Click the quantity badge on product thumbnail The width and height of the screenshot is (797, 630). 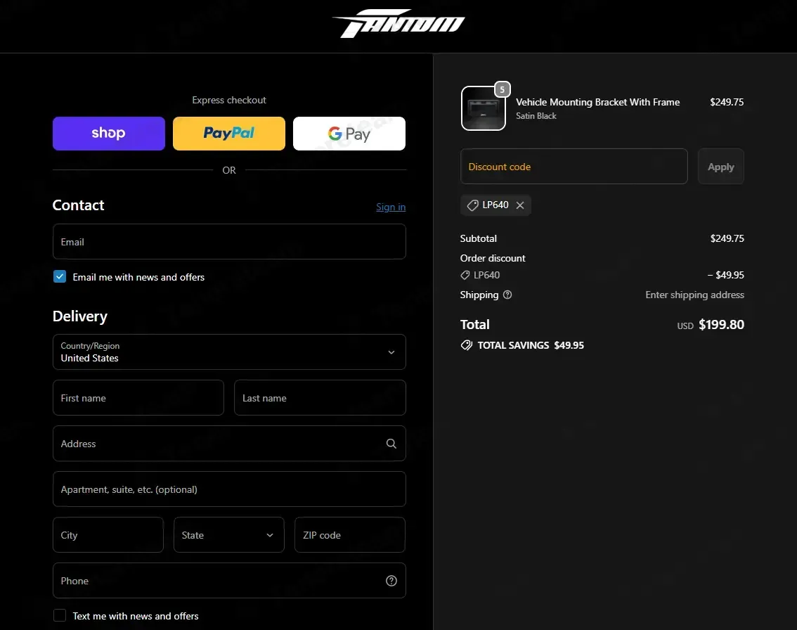point(503,89)
